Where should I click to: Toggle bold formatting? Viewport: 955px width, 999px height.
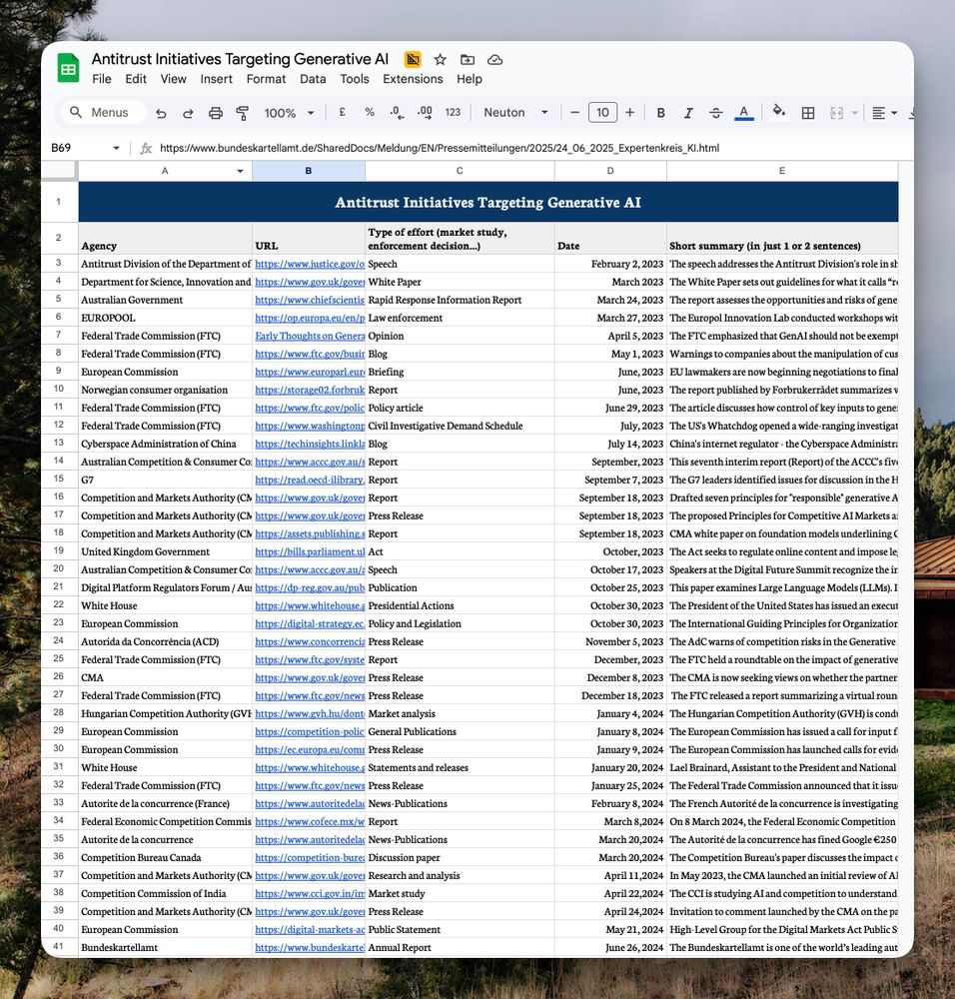click(x=660, y=113)
